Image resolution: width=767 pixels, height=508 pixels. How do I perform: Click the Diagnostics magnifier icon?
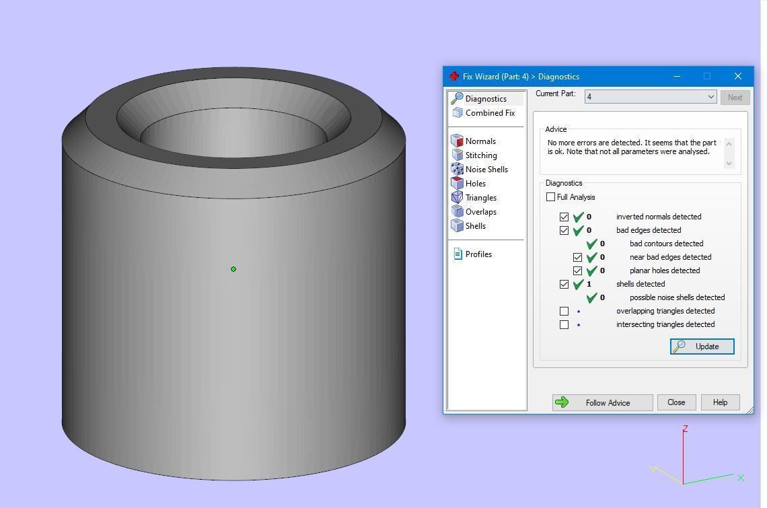coord(457,98)
